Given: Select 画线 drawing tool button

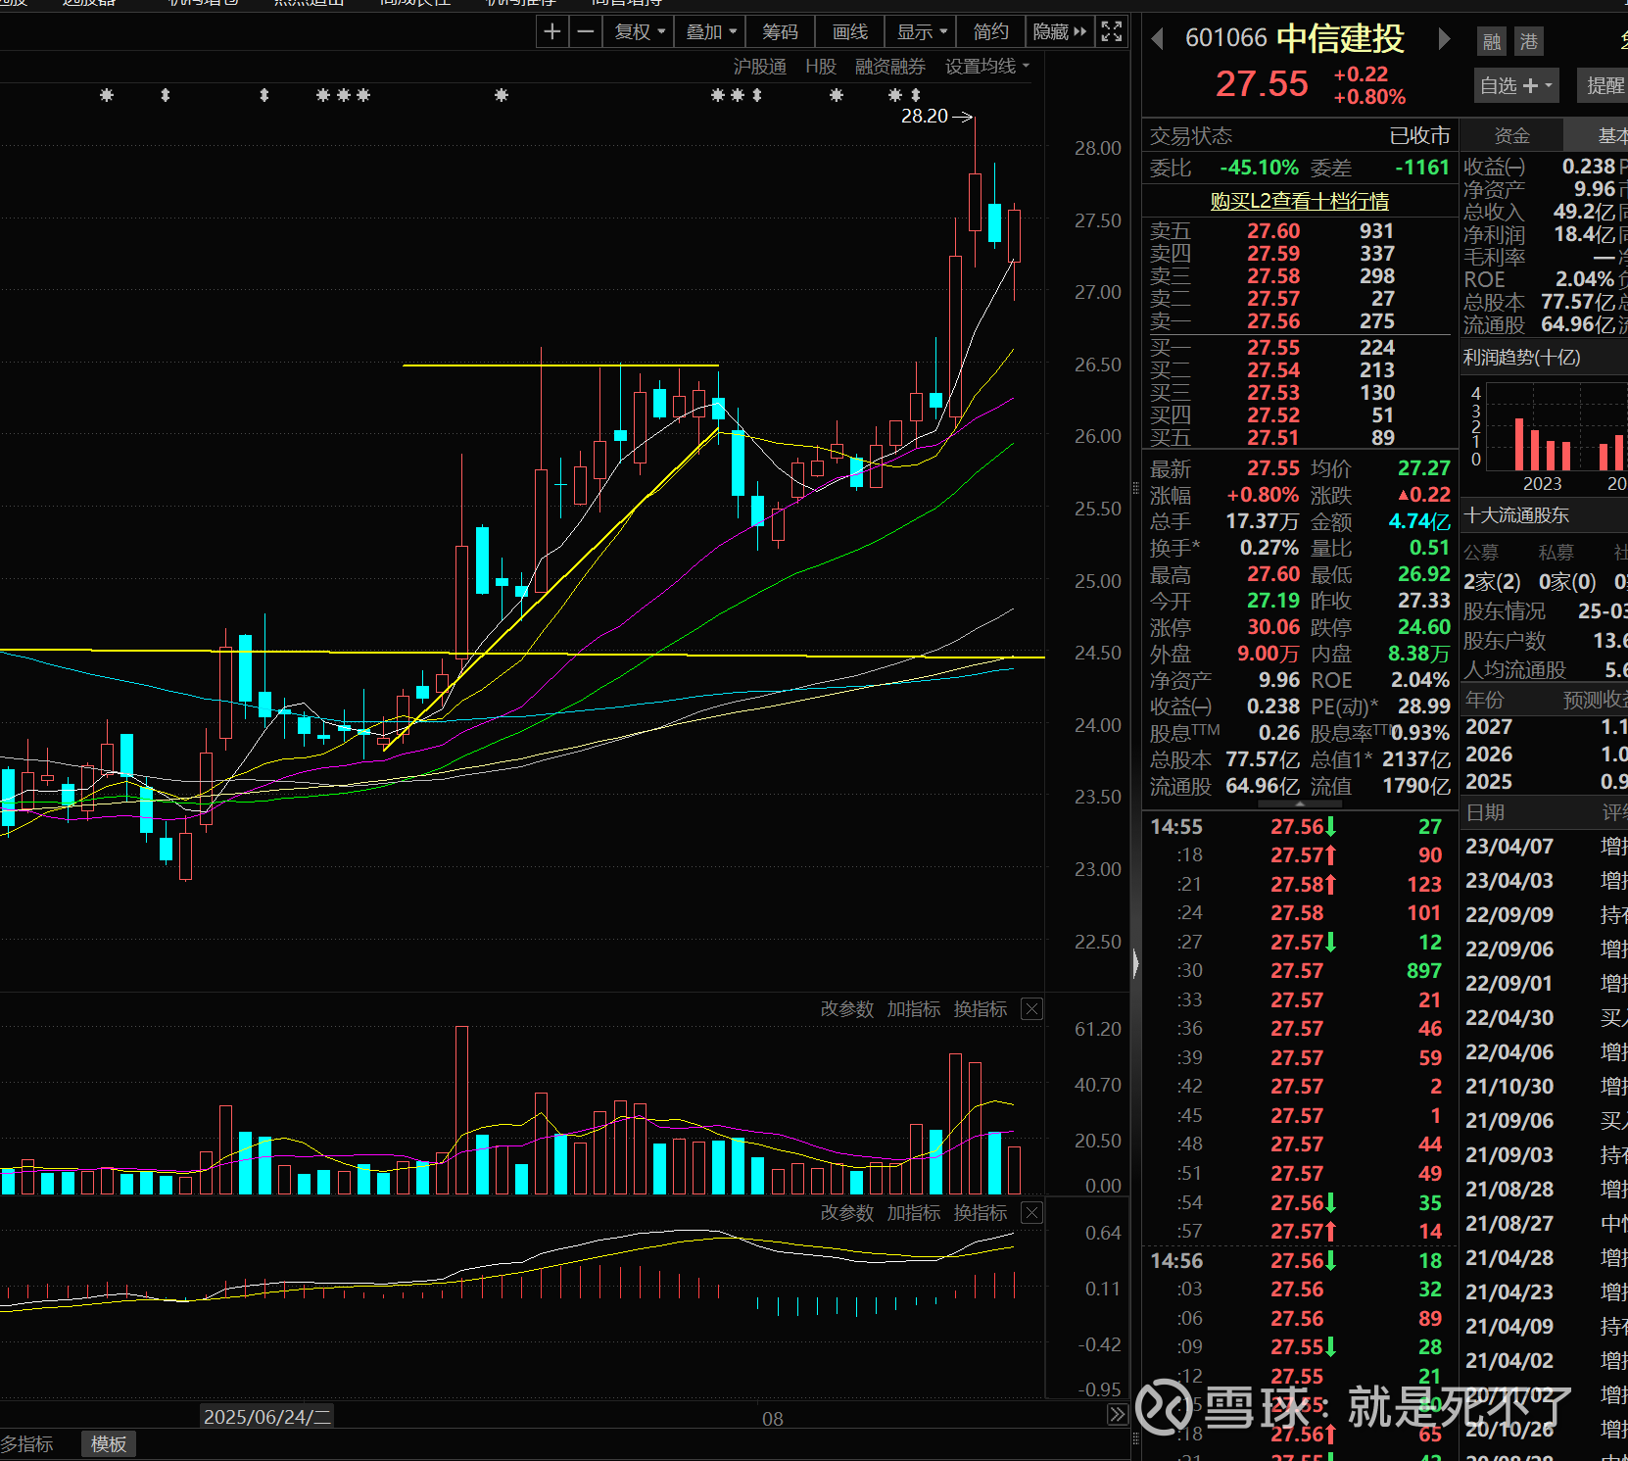Looking at the screenshot, I should 850,32.
